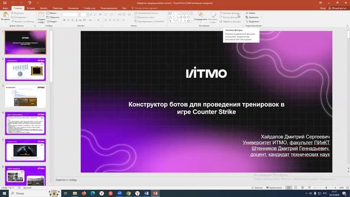Open Microsoft Edge from the taskbar
This screenshot has height=197, width=350.
[x=92, y=193]
